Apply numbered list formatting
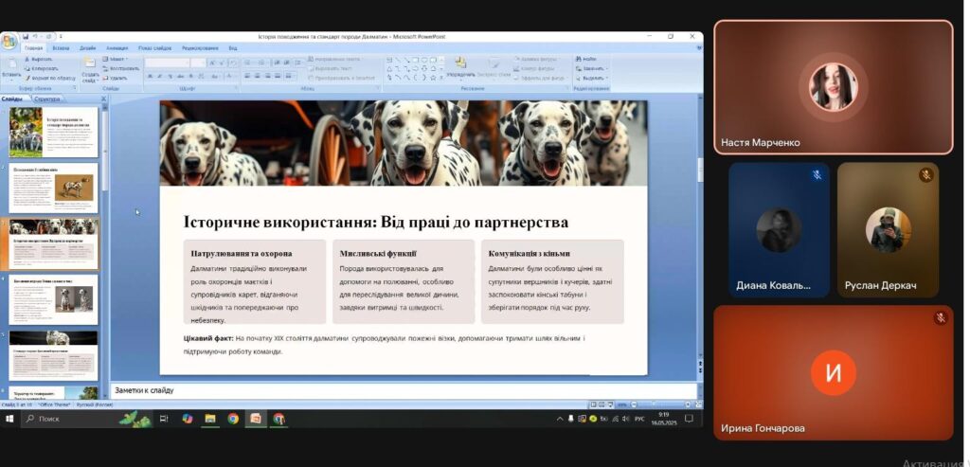 coord(262,63)
